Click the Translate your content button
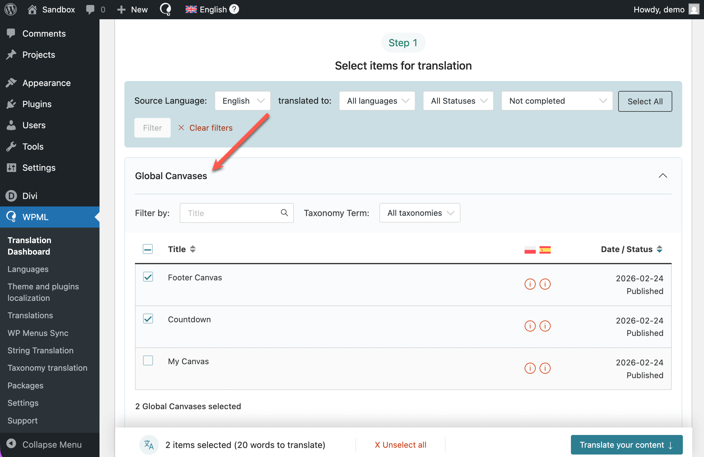 [626, 445]
